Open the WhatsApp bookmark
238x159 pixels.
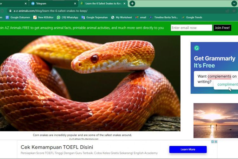point(67,17)
